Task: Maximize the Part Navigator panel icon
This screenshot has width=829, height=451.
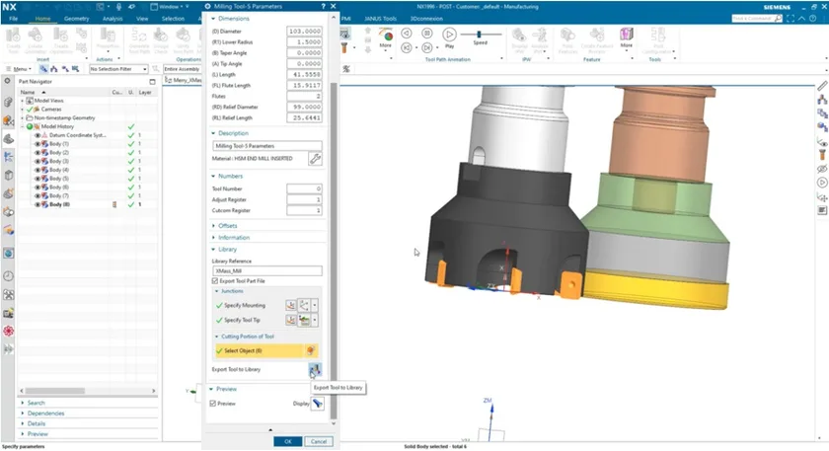Action: pos(152,82)
